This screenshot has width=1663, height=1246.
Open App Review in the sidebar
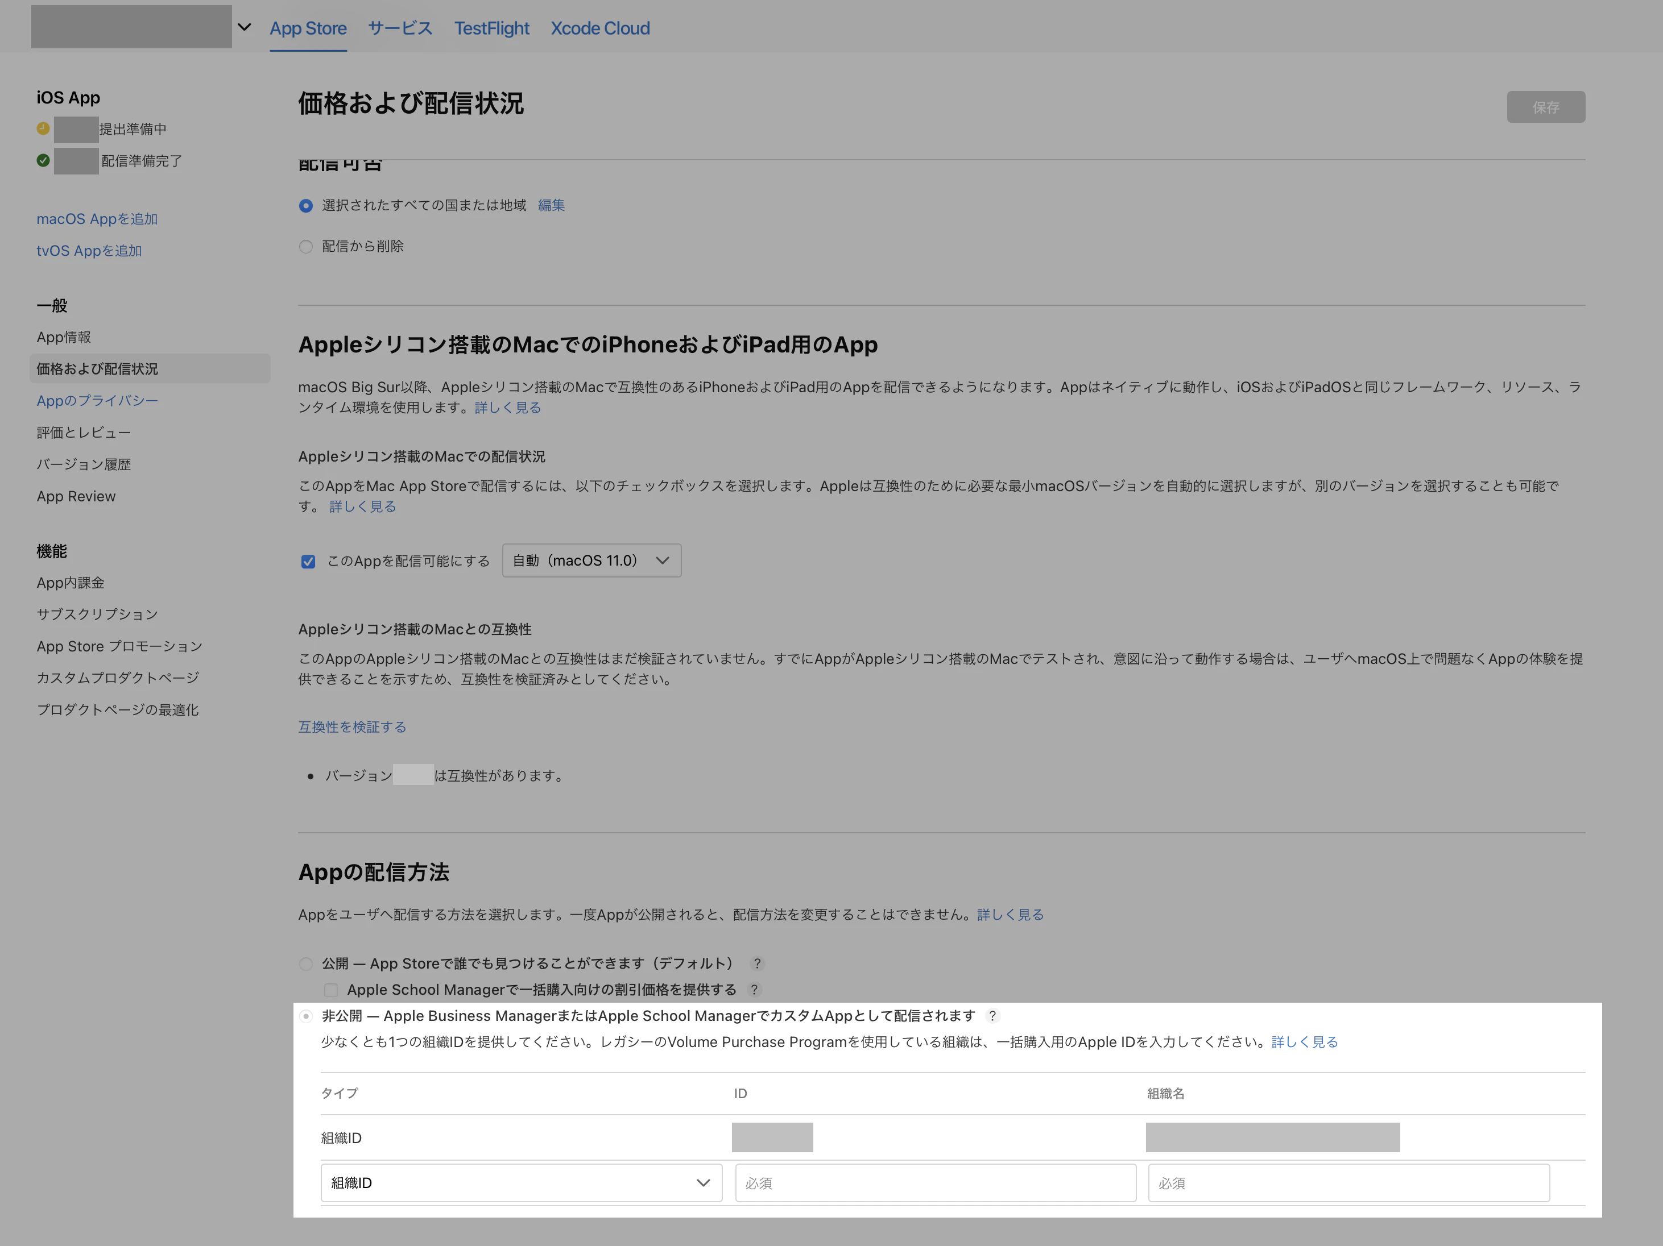click(76, 496)
